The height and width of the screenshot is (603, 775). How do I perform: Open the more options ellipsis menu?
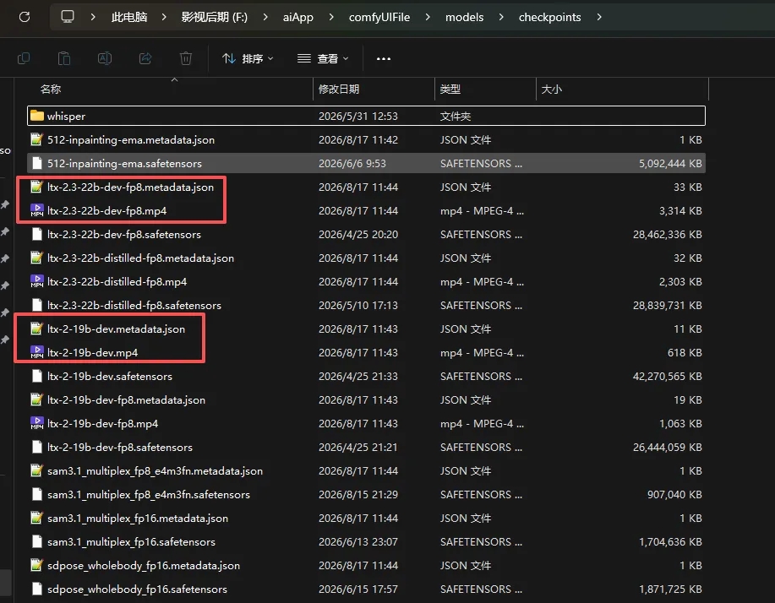point(384,59)
